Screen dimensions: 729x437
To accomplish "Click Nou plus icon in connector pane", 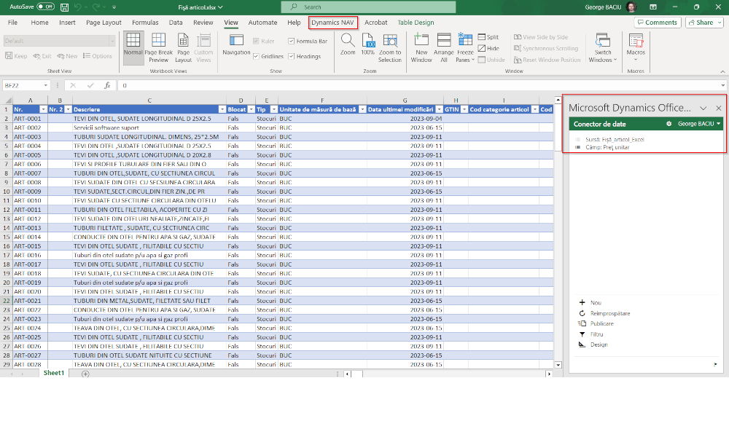I will click(x=582, y=302).
